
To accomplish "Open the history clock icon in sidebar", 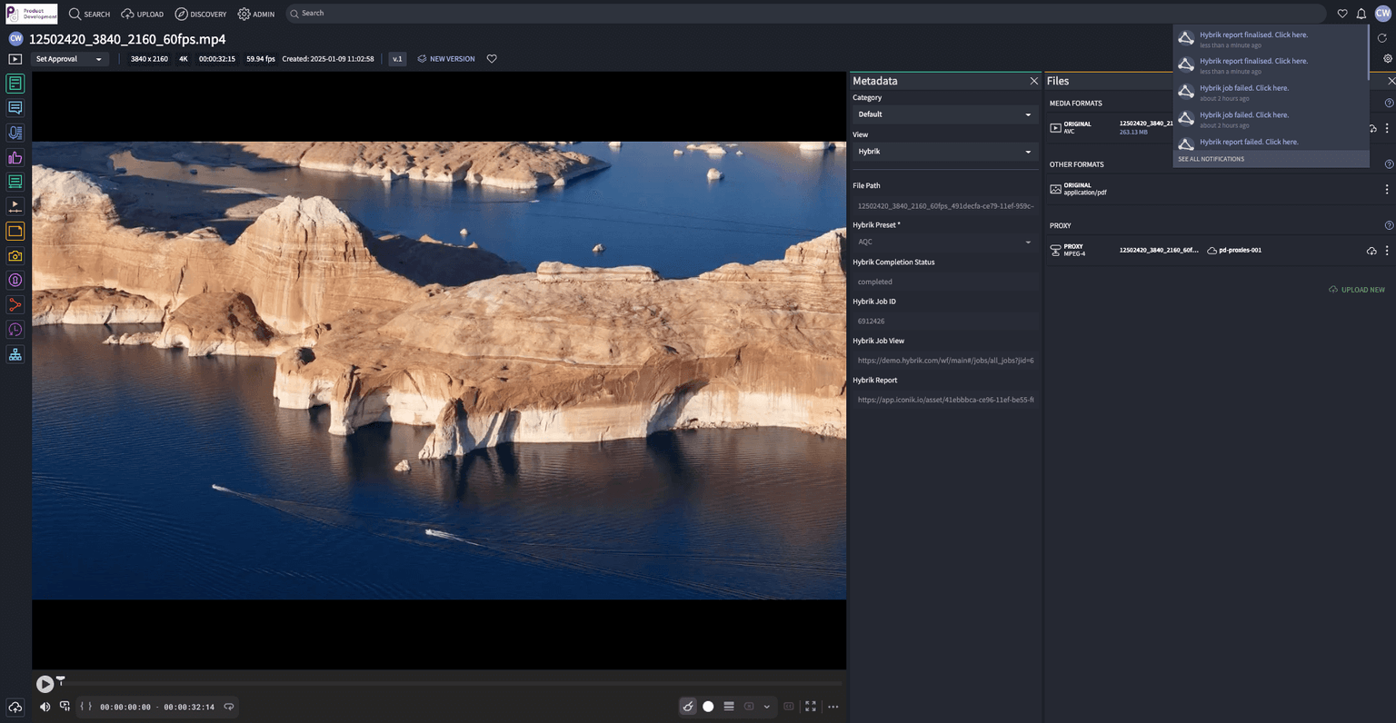I will click(15, 330).
